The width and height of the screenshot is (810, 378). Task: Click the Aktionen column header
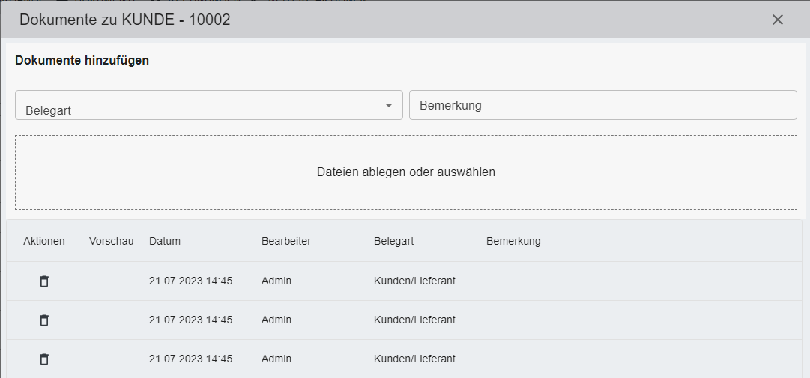[44, 241]
